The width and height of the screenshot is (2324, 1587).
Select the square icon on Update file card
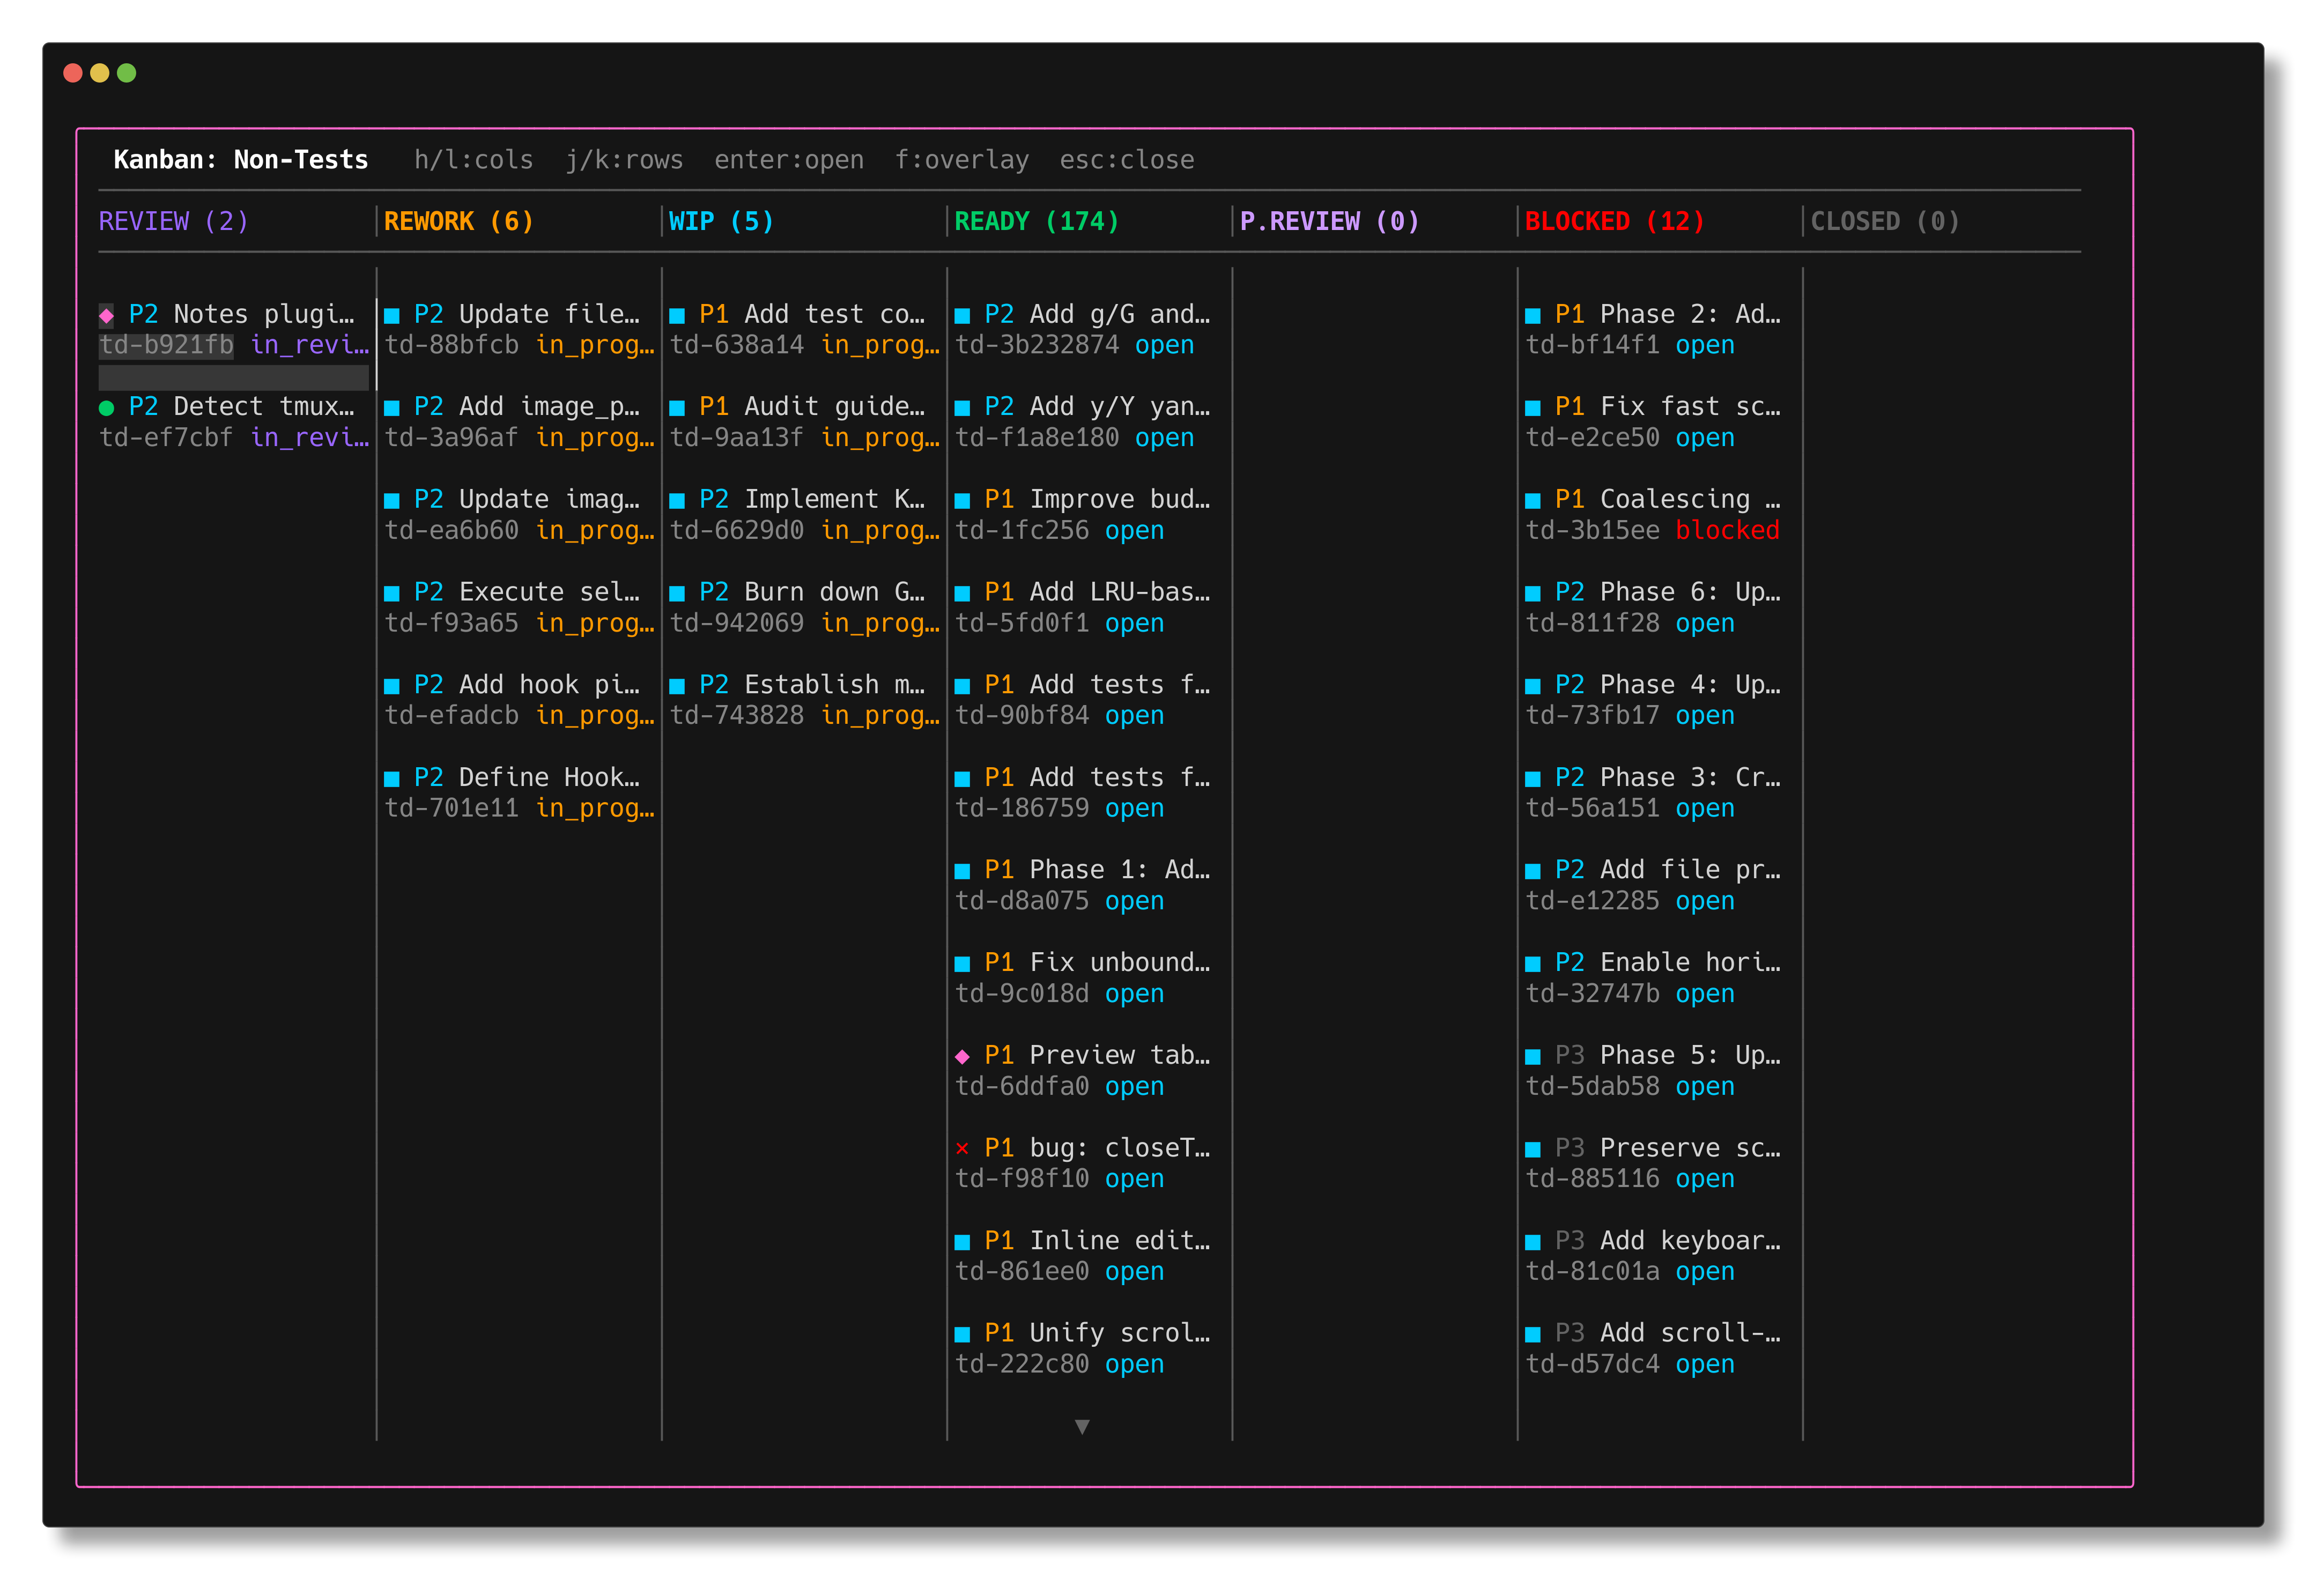pyautogui.click(x=392, y=314)
